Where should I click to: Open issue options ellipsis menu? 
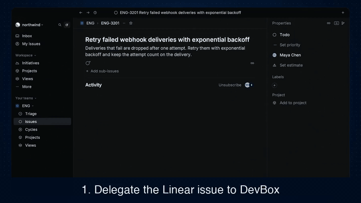tap(124, 23)
